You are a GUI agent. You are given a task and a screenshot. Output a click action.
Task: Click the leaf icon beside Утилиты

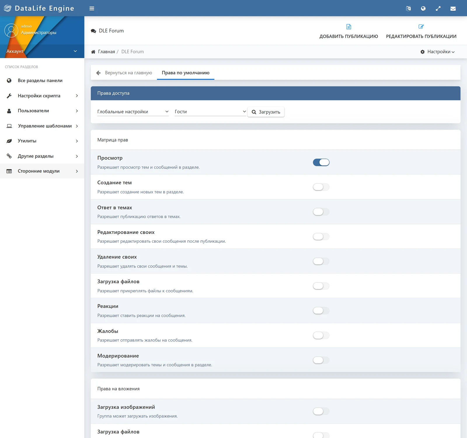9,141
